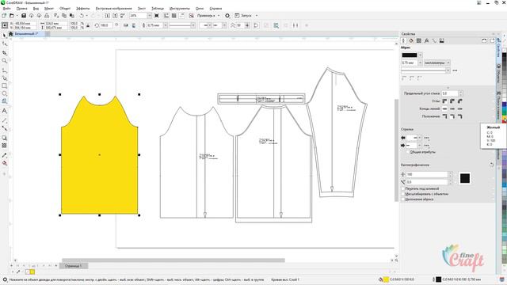Viewport: 507px width, 285px height.
Task: Toggle the 'Наложение абриса' checkbox
Action: click(403, 199)
